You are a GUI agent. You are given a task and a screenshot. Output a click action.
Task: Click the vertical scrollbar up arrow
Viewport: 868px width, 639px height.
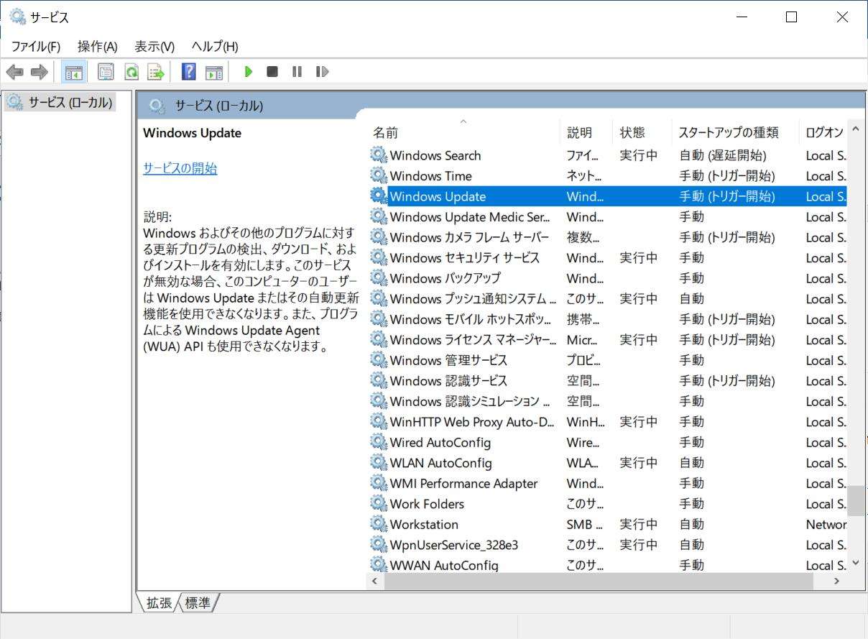855,129
